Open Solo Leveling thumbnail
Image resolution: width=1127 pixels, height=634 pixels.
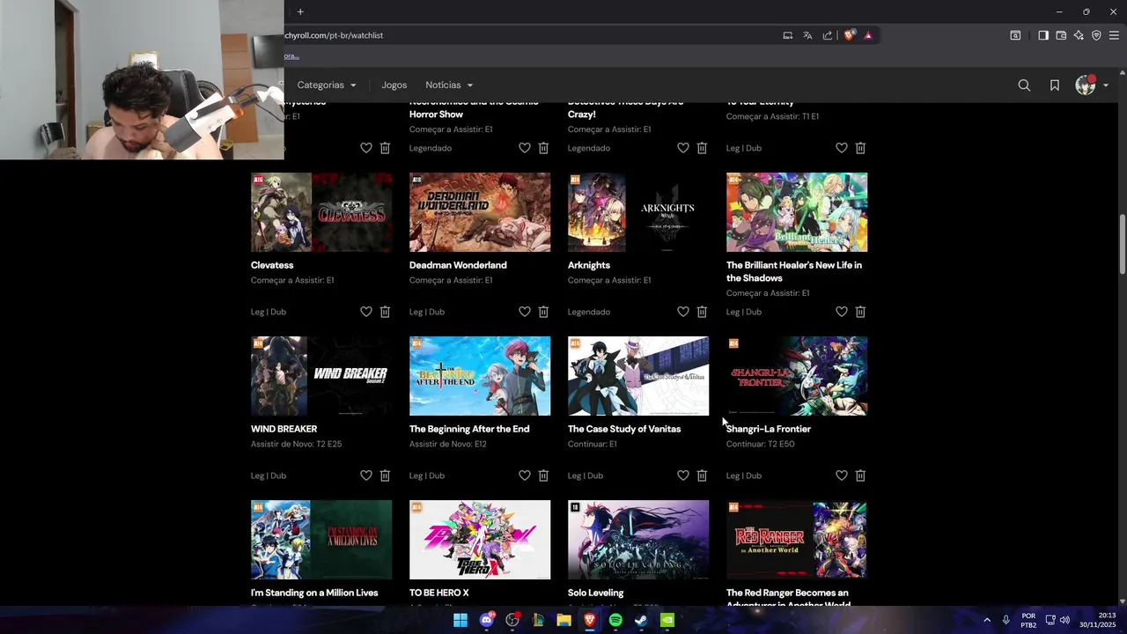638,540
